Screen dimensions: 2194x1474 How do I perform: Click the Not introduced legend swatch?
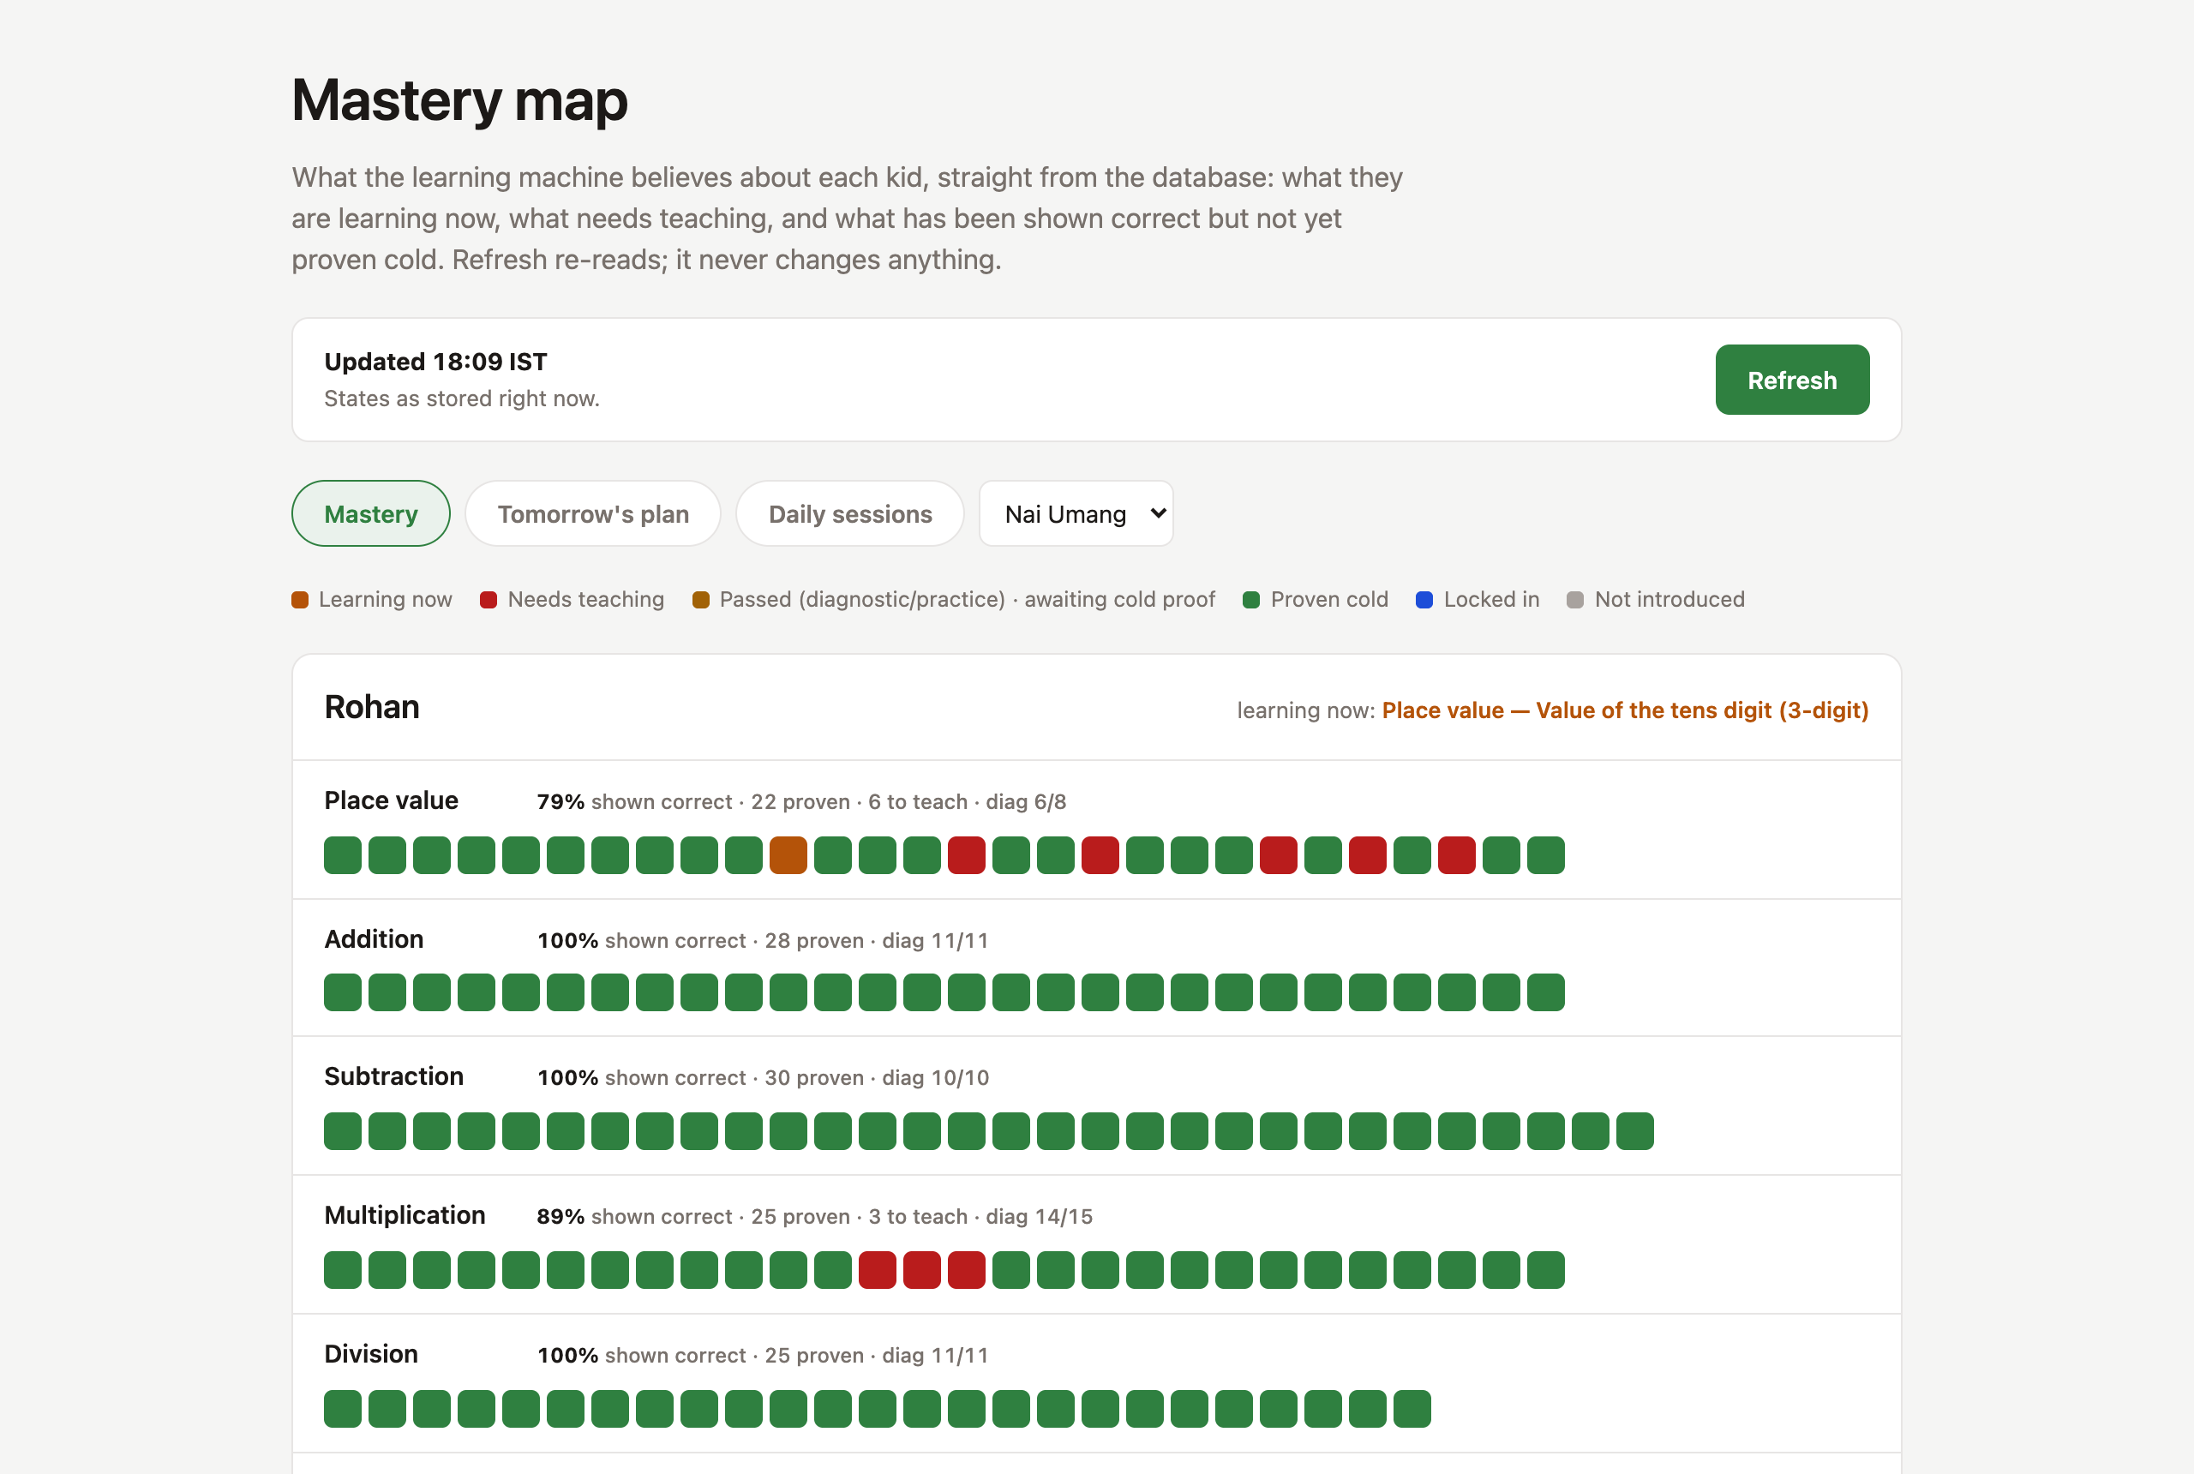point(1575,600)
